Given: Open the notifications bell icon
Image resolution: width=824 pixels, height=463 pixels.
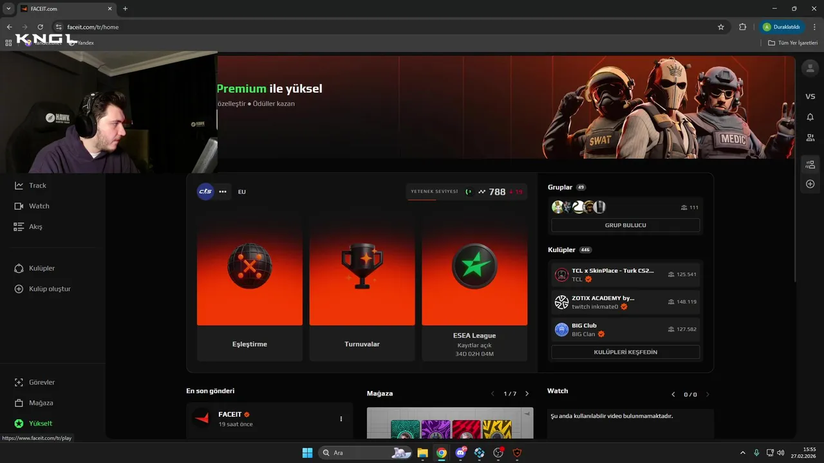Looking at the screenshot, I should [x=810, y=117].
